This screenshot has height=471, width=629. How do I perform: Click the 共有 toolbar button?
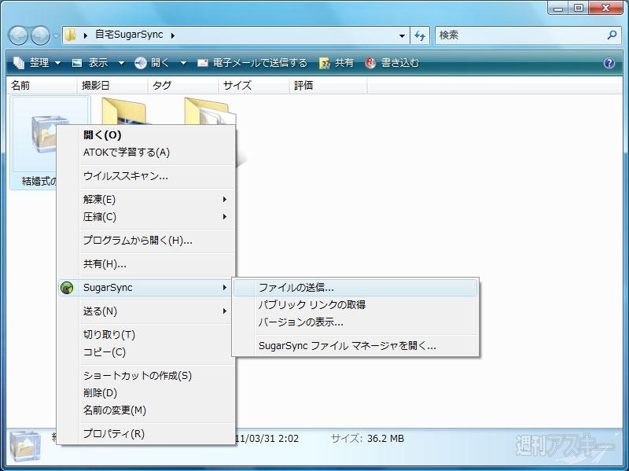point(337,63)
